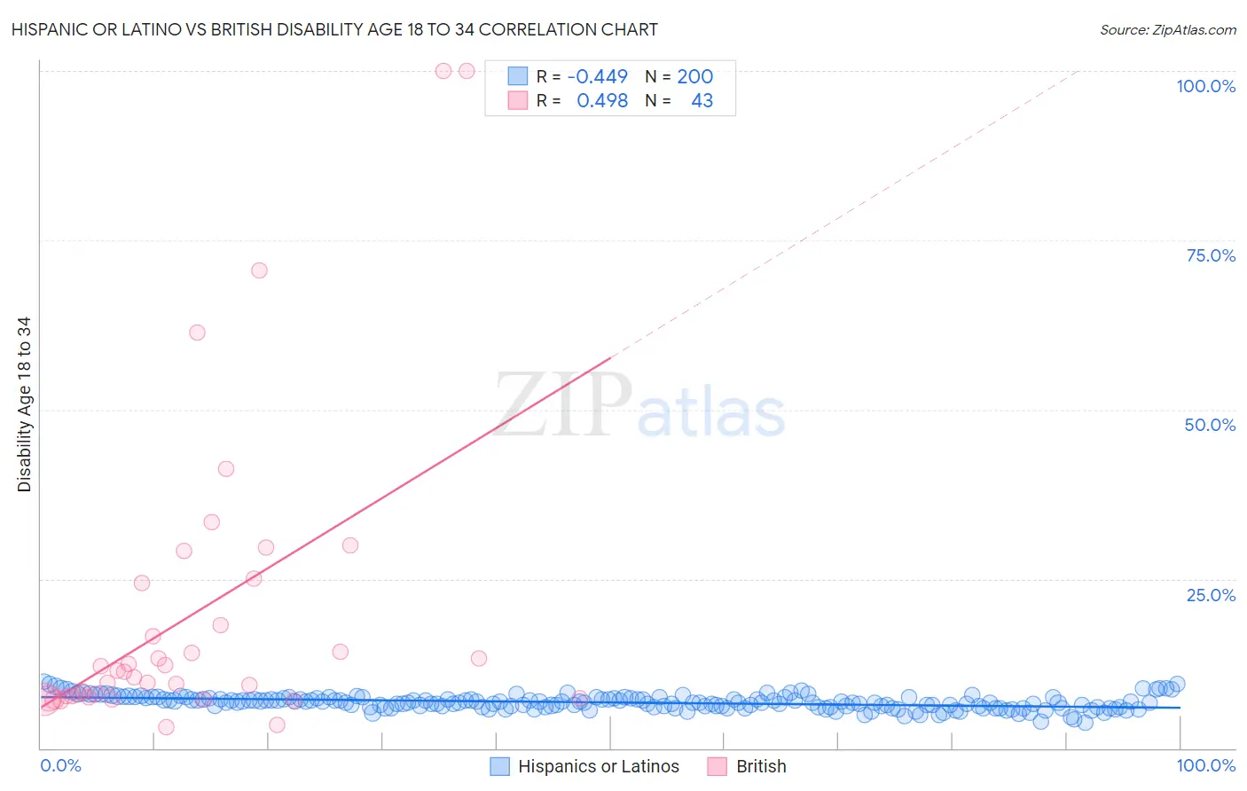Click the 25.0% y-axis label
The image size is (1247, 791).
click(x=1211, y=595)
